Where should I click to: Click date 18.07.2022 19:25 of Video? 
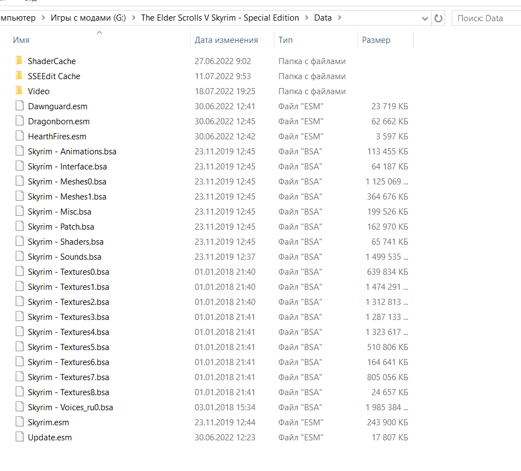(225, 91)
